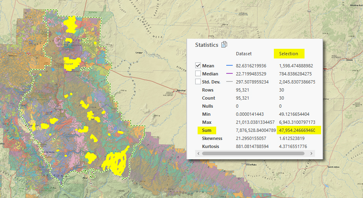The height and width of the screenshot is (198, 363).
Task: Uncheck the Mean checkbox
Action: [198, 66]
